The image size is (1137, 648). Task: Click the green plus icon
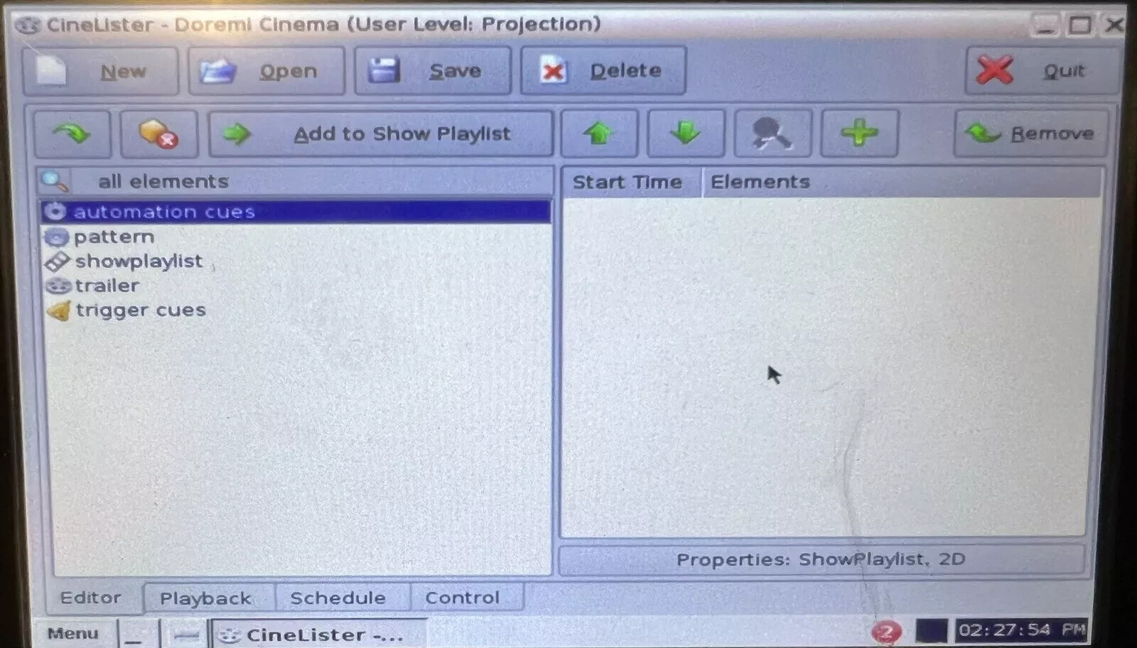[x=859, y=133]
